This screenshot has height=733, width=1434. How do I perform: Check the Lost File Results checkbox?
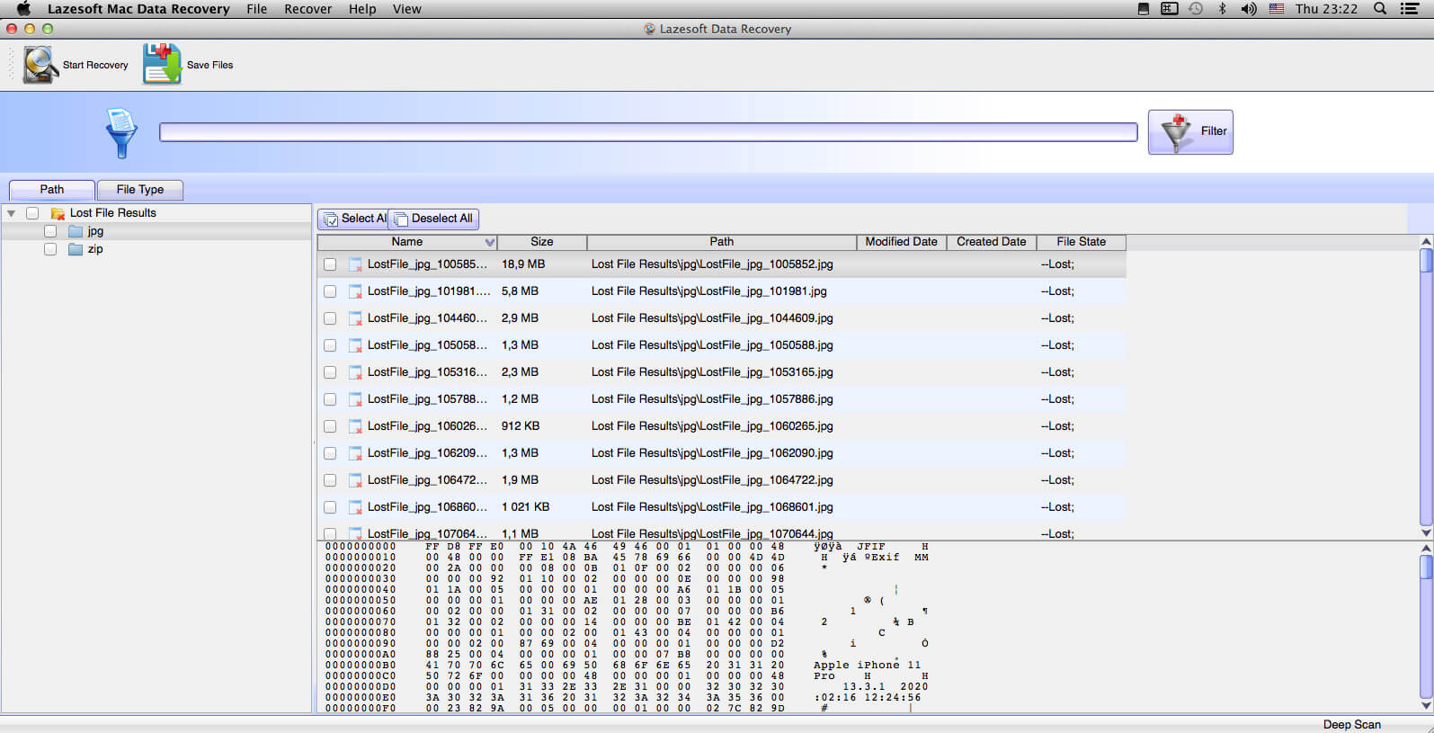point(32,213)
